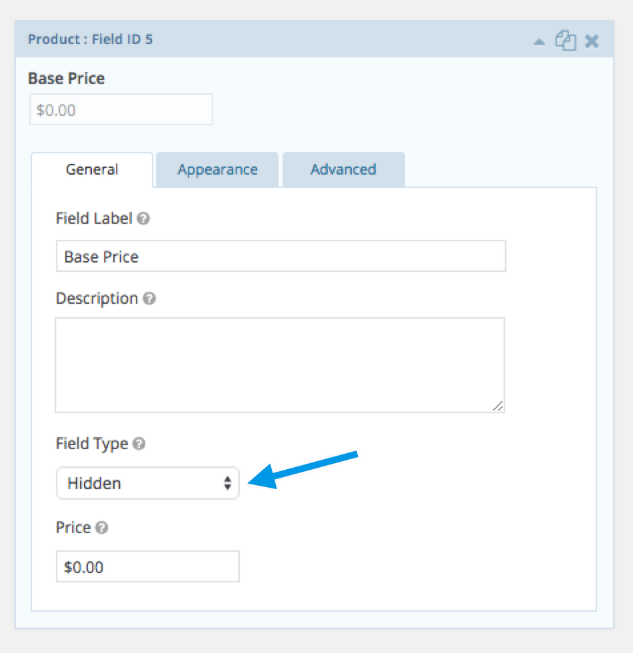Open the Advanced tab

click(x=343, y=169)
